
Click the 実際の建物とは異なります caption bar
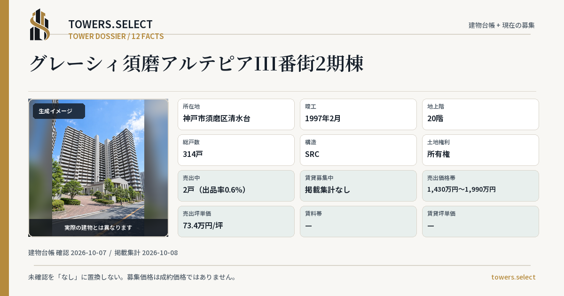98,227
